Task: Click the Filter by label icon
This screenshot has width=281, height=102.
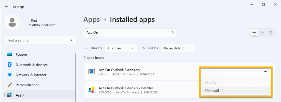Action: (x=86, y=48)
